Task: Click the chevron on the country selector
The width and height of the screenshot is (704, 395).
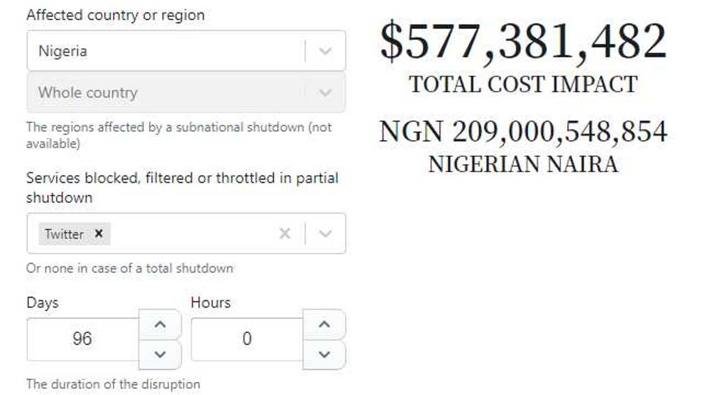Action: click(325, 51)
